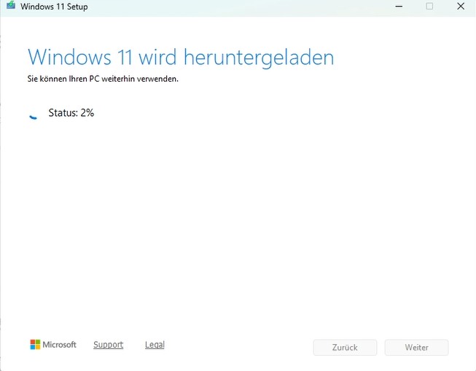The image size is (476, 371).
Task: Click the heading "Windows 11 wird heruntergeladen"
Action: coord(181,58)
